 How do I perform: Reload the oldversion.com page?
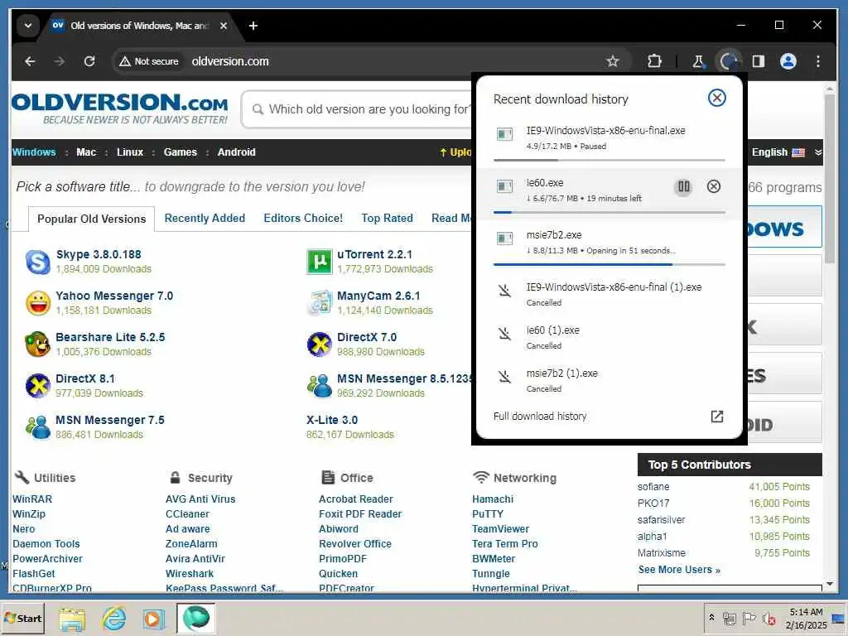pyautogui.click(x=89, y=61)
